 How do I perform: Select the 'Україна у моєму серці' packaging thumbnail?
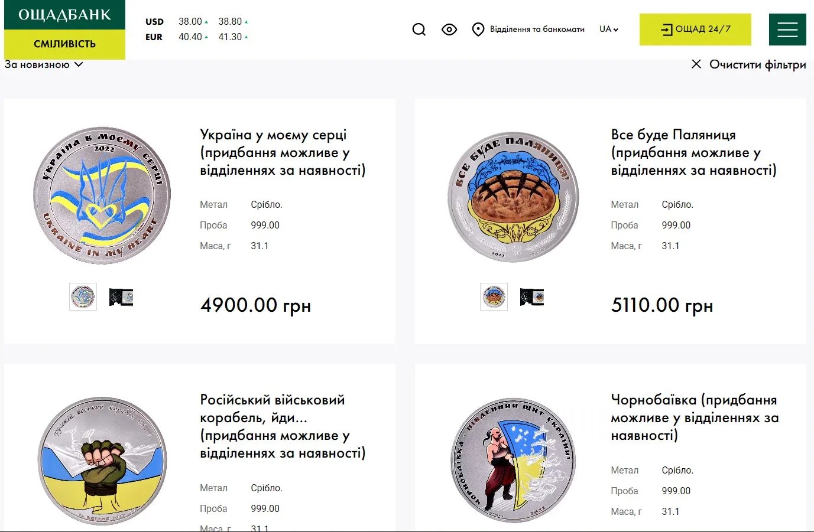pos(121,296)
